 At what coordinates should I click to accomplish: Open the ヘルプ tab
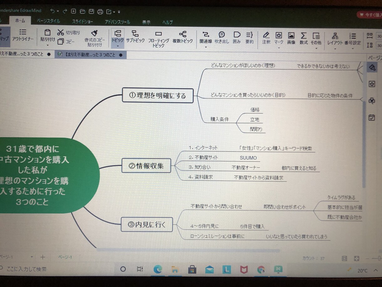(x=168, y=22)
